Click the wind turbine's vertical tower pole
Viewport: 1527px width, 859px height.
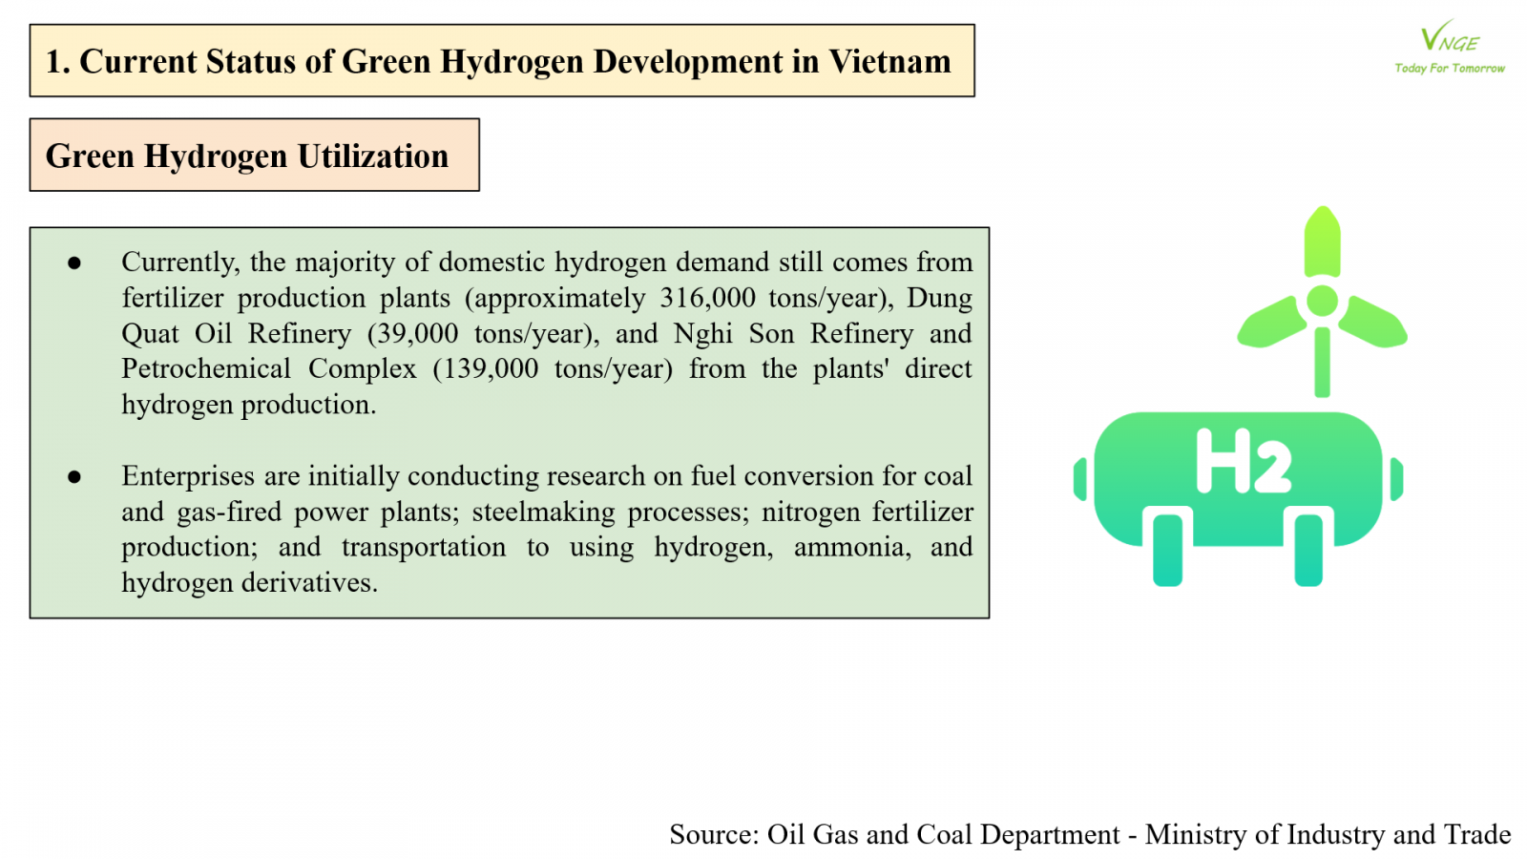point(1322,363)
